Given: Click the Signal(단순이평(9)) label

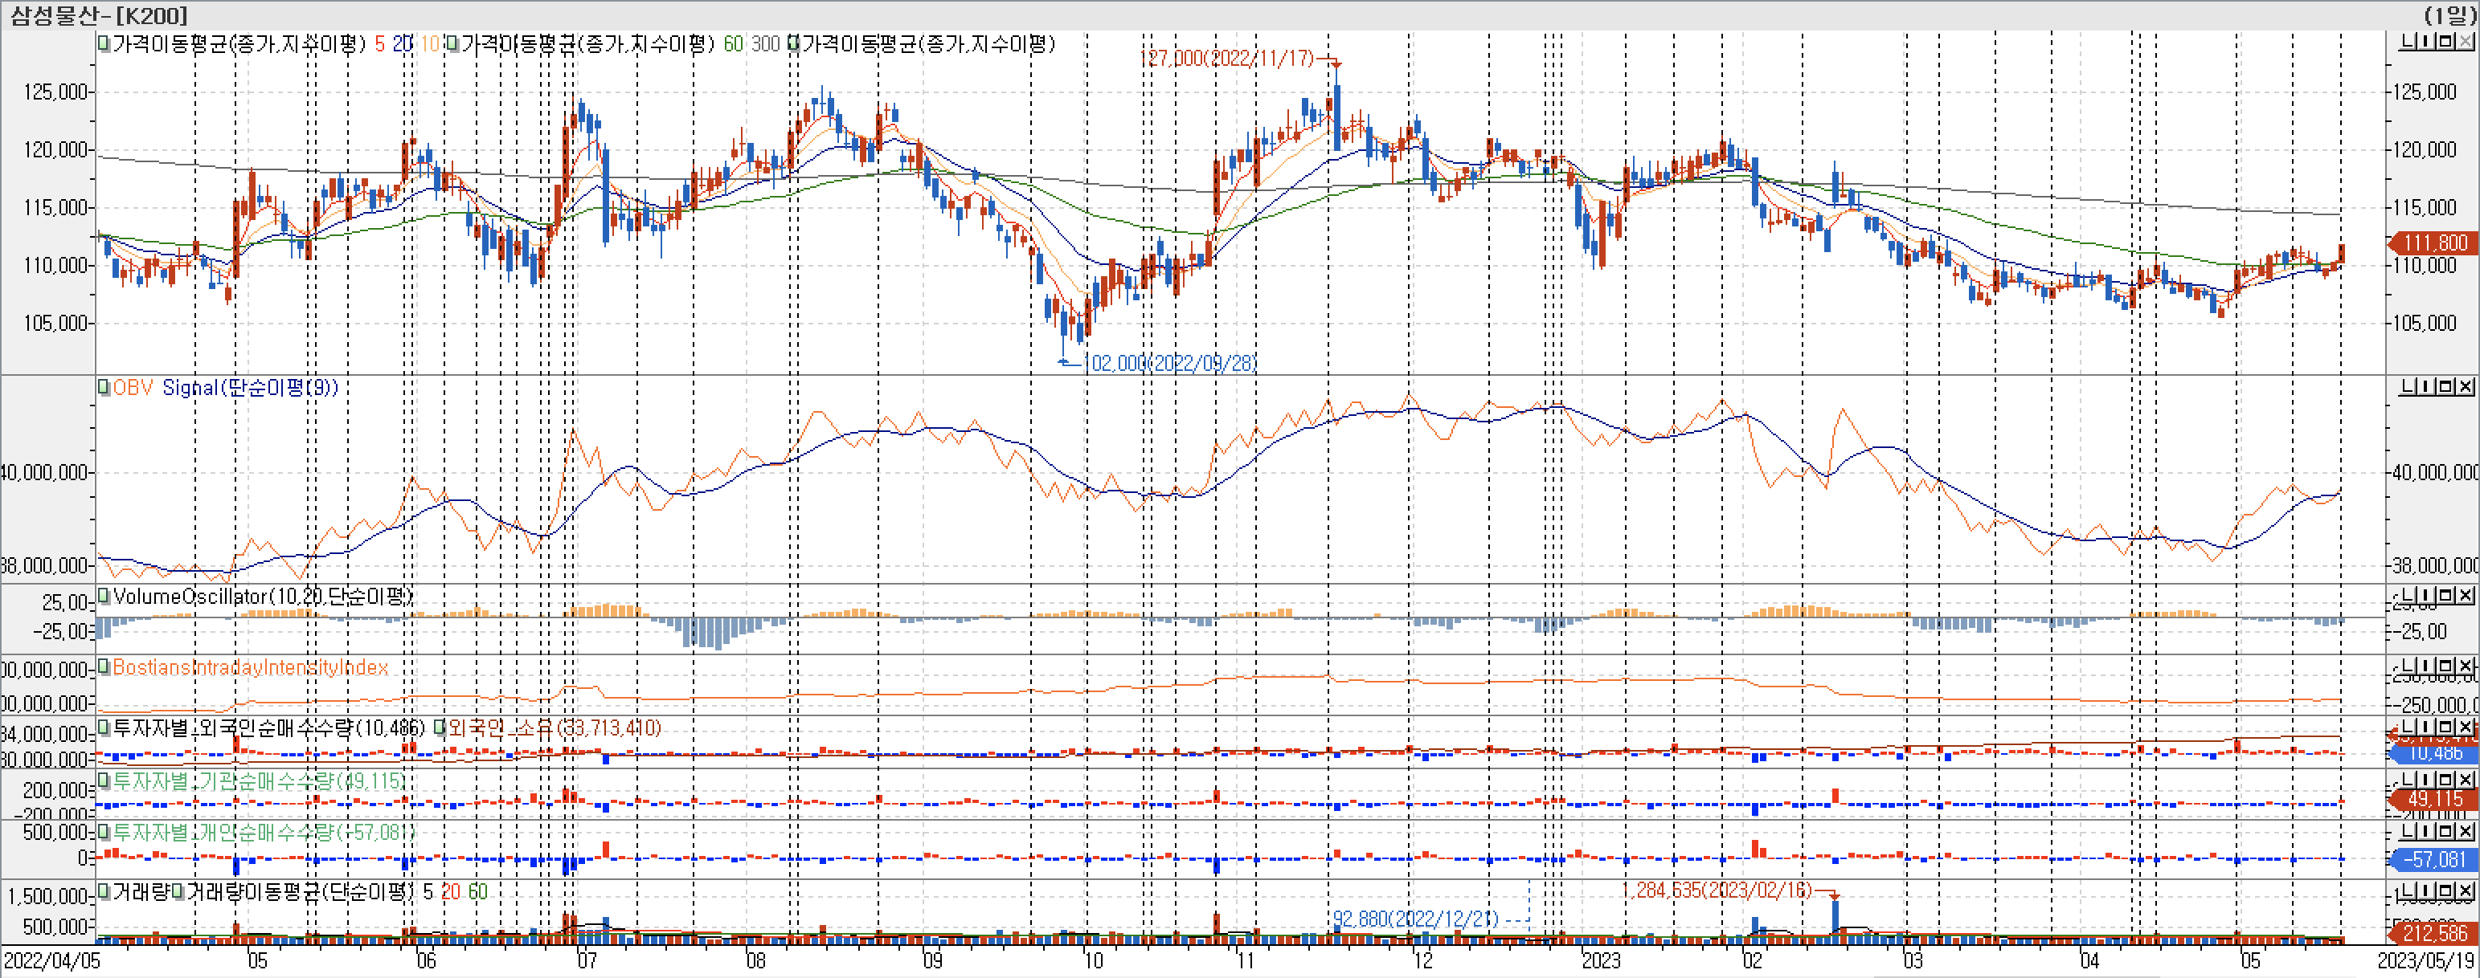Looking at the screenshot, I should pos(250,388).
